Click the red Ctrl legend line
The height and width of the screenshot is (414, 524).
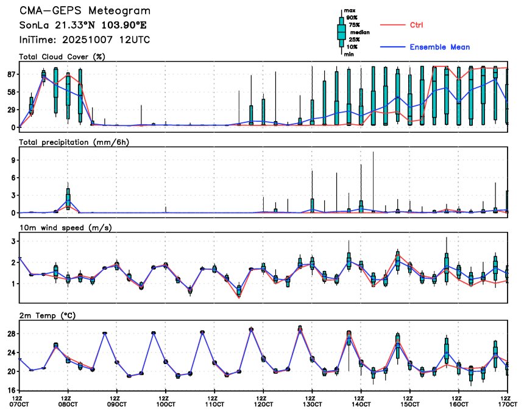392,25
